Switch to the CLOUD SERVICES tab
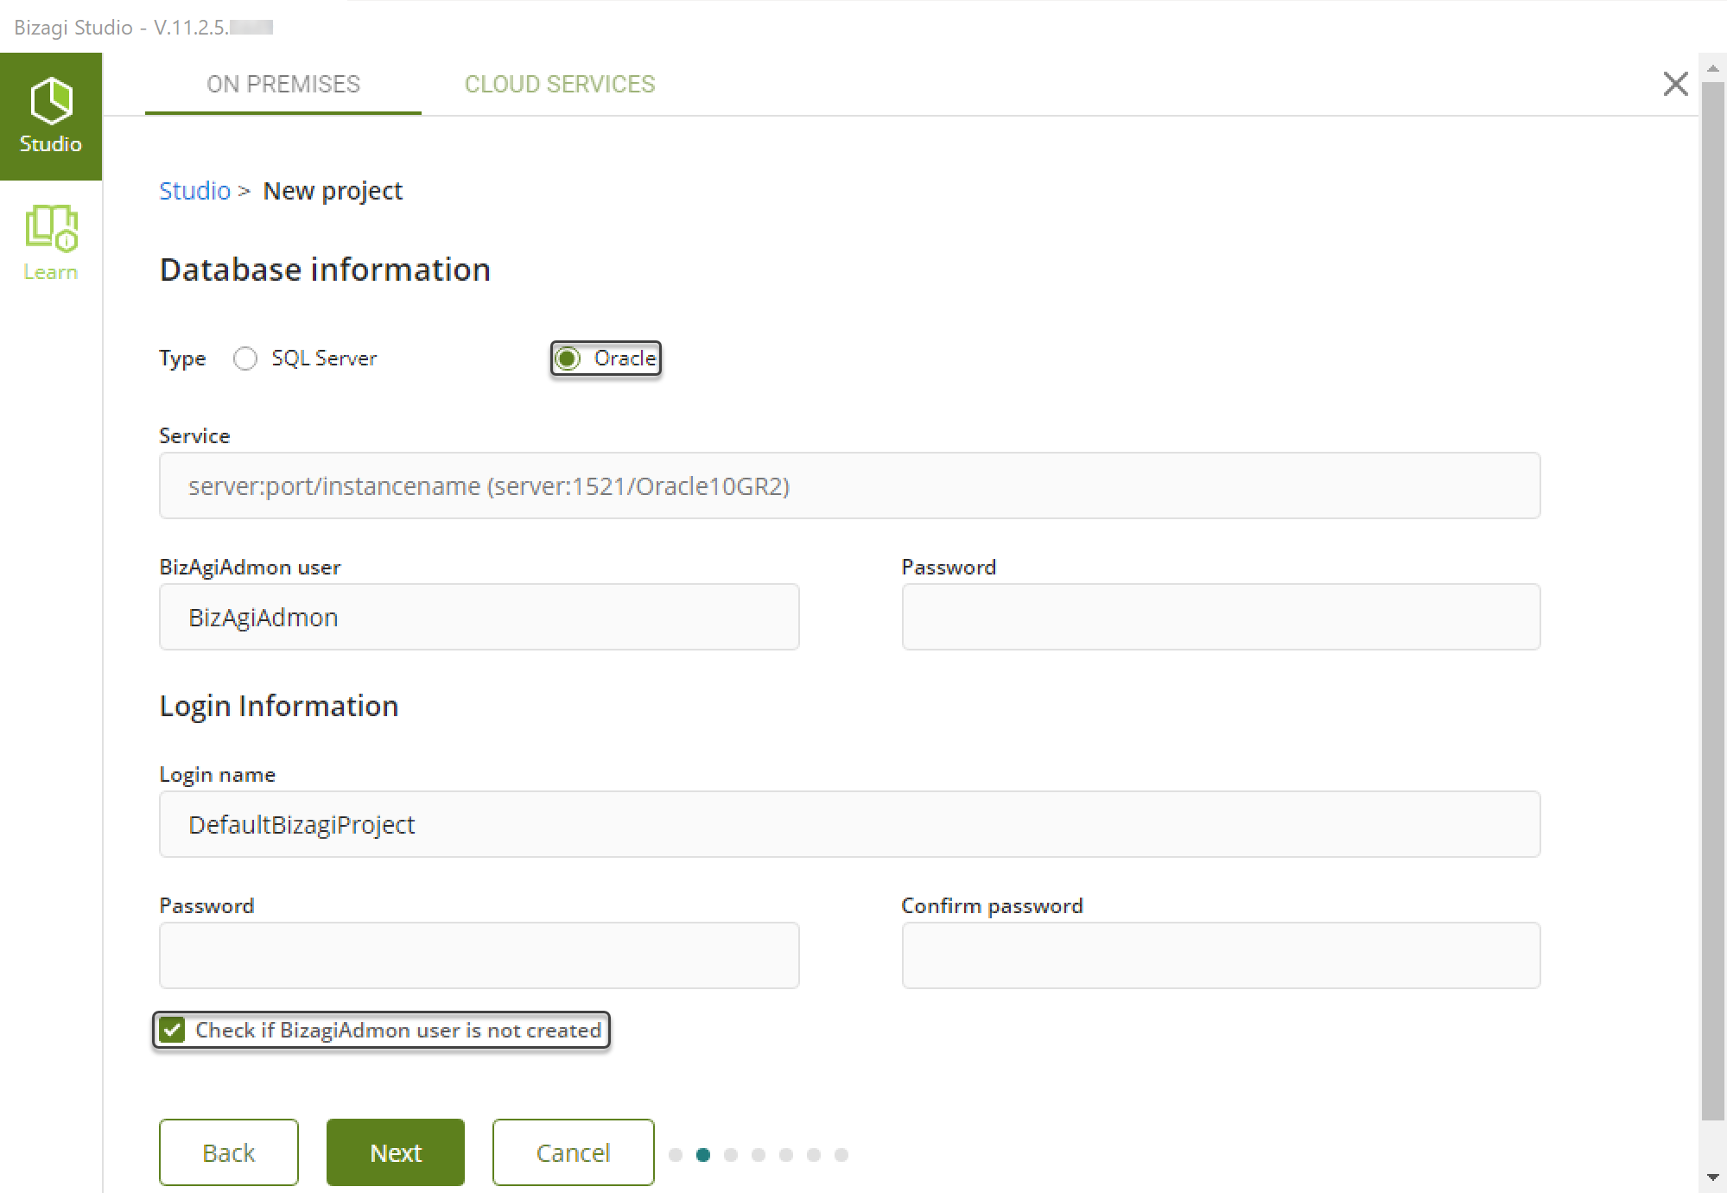The height and width of the screenshot is (1193, 1727). (x=560, y=84)
